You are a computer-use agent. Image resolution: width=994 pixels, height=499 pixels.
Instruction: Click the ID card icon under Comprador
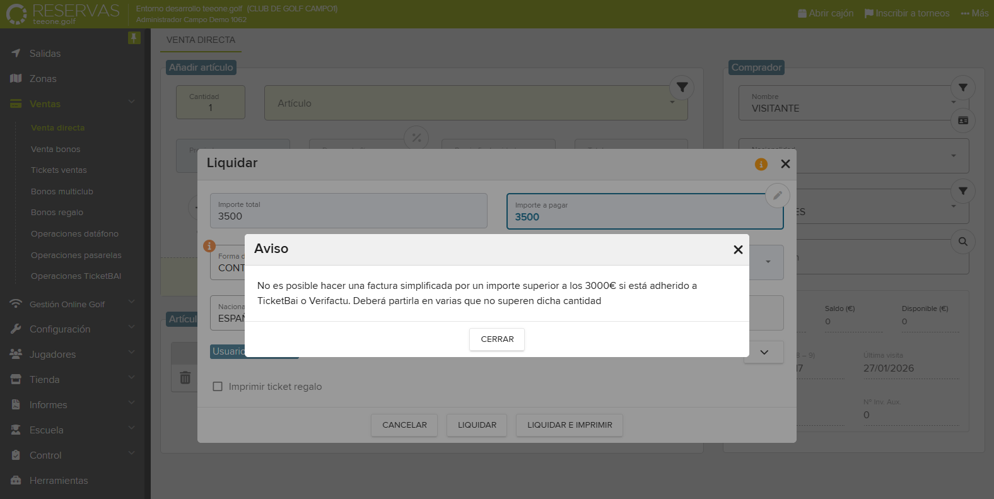pos(962,120)
